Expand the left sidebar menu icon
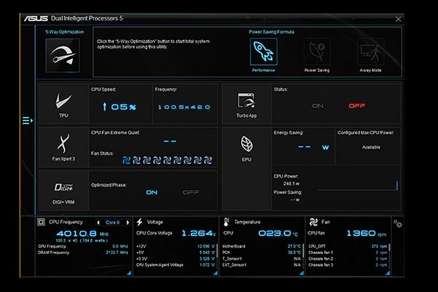 point(28,120)
